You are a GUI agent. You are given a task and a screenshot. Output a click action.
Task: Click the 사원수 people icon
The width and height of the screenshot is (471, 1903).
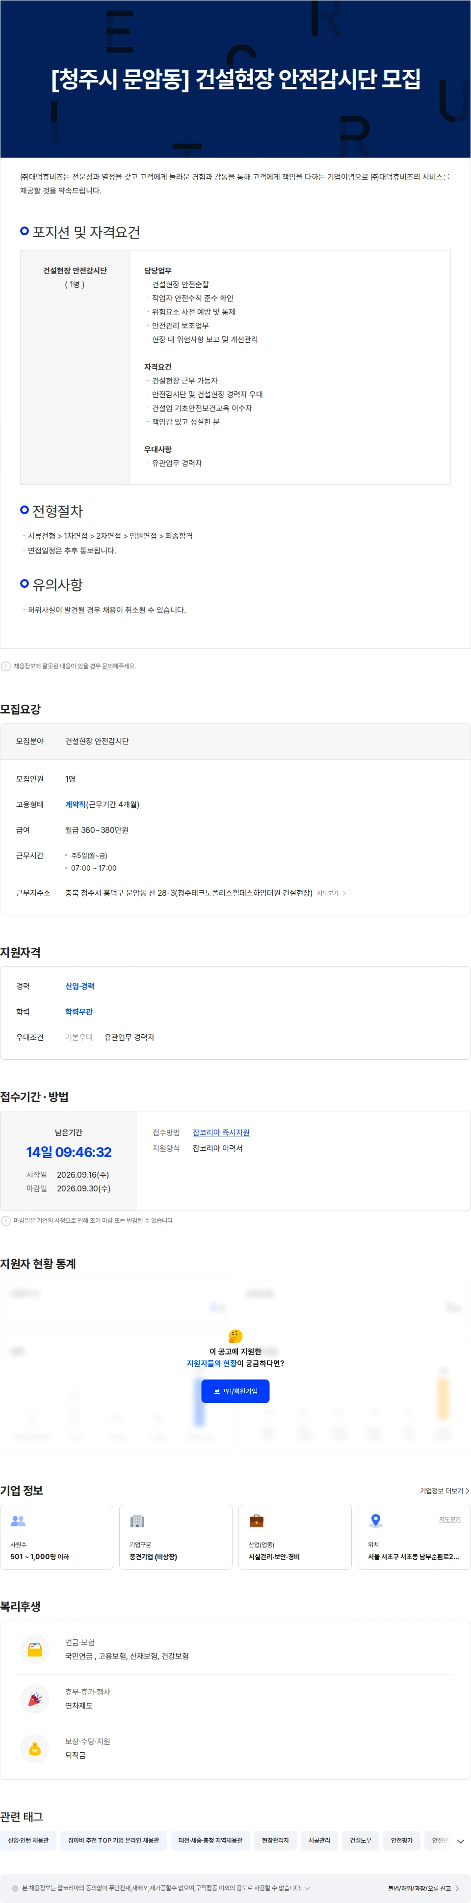coord(19,1520)
